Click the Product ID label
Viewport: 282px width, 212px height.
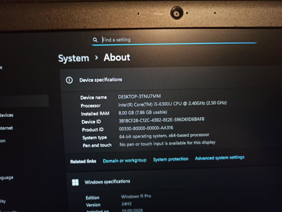click(x=93, y=130)
